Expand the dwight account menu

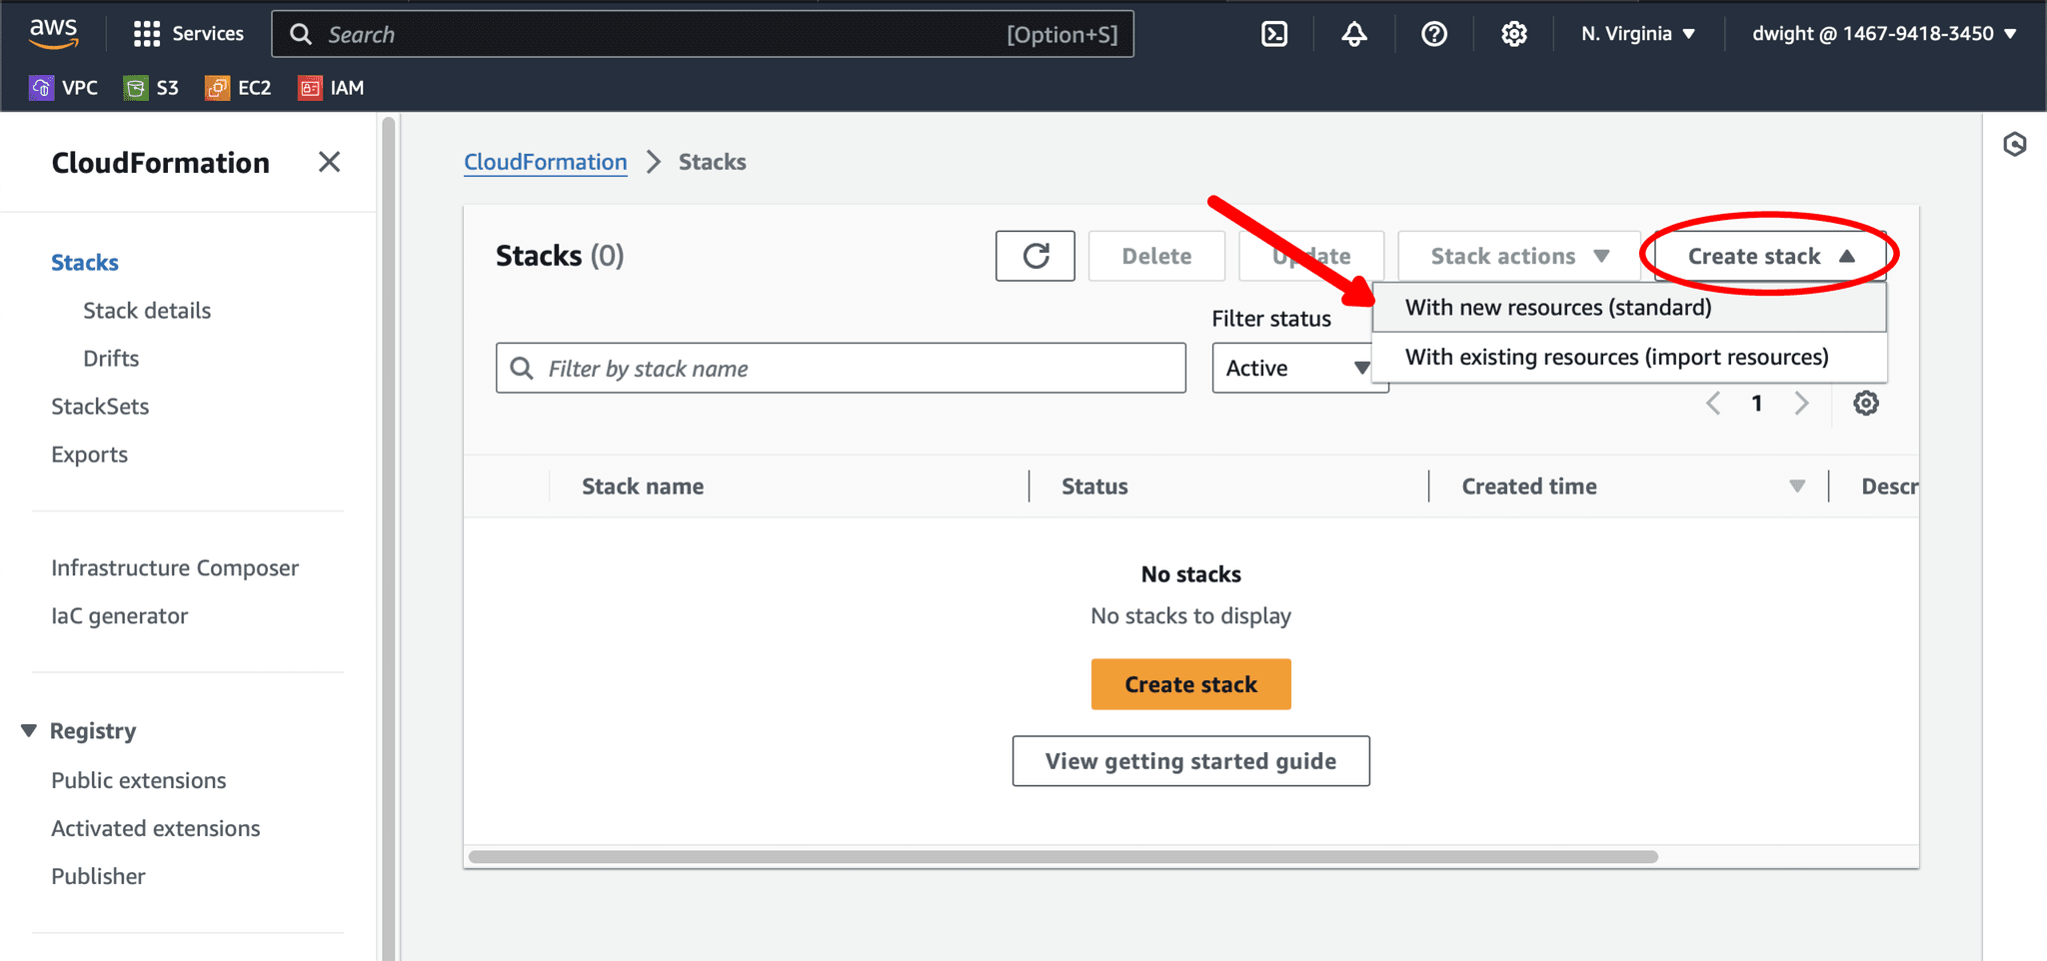(x=1884, y=34)
